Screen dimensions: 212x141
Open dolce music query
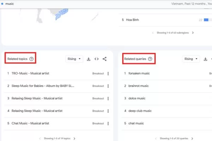click(137, 98)
